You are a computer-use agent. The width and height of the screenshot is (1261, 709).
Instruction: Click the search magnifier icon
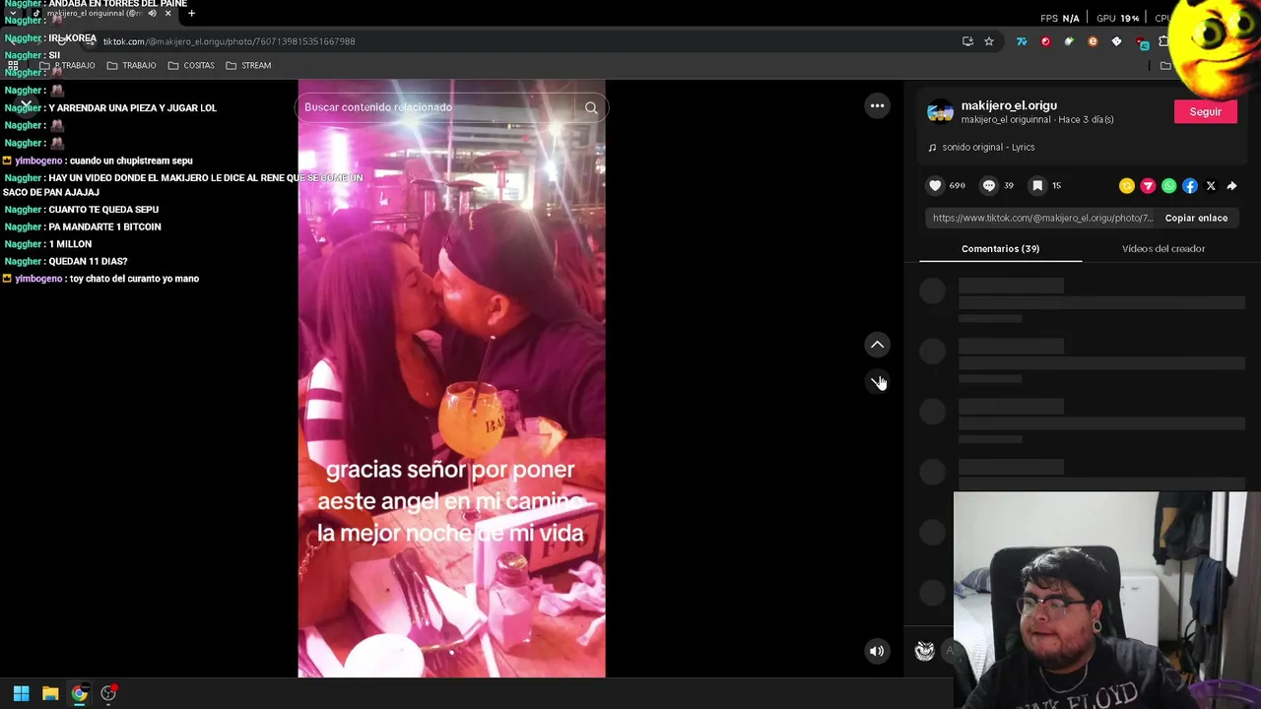coord(591,107)
